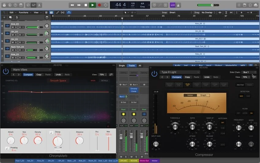
Task: Toggle the Quick Help question mark button
Action: 15,5
